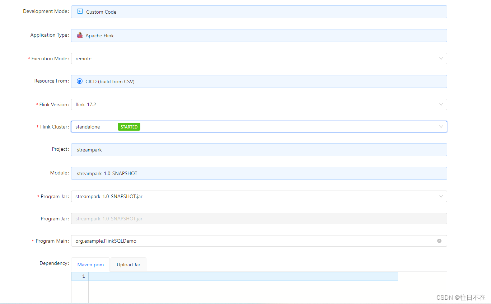Image resolution: width=491 pixels, height=304 pixels.
Task: Click the 'Flink Version:' label
Action: tap(54, 104)
